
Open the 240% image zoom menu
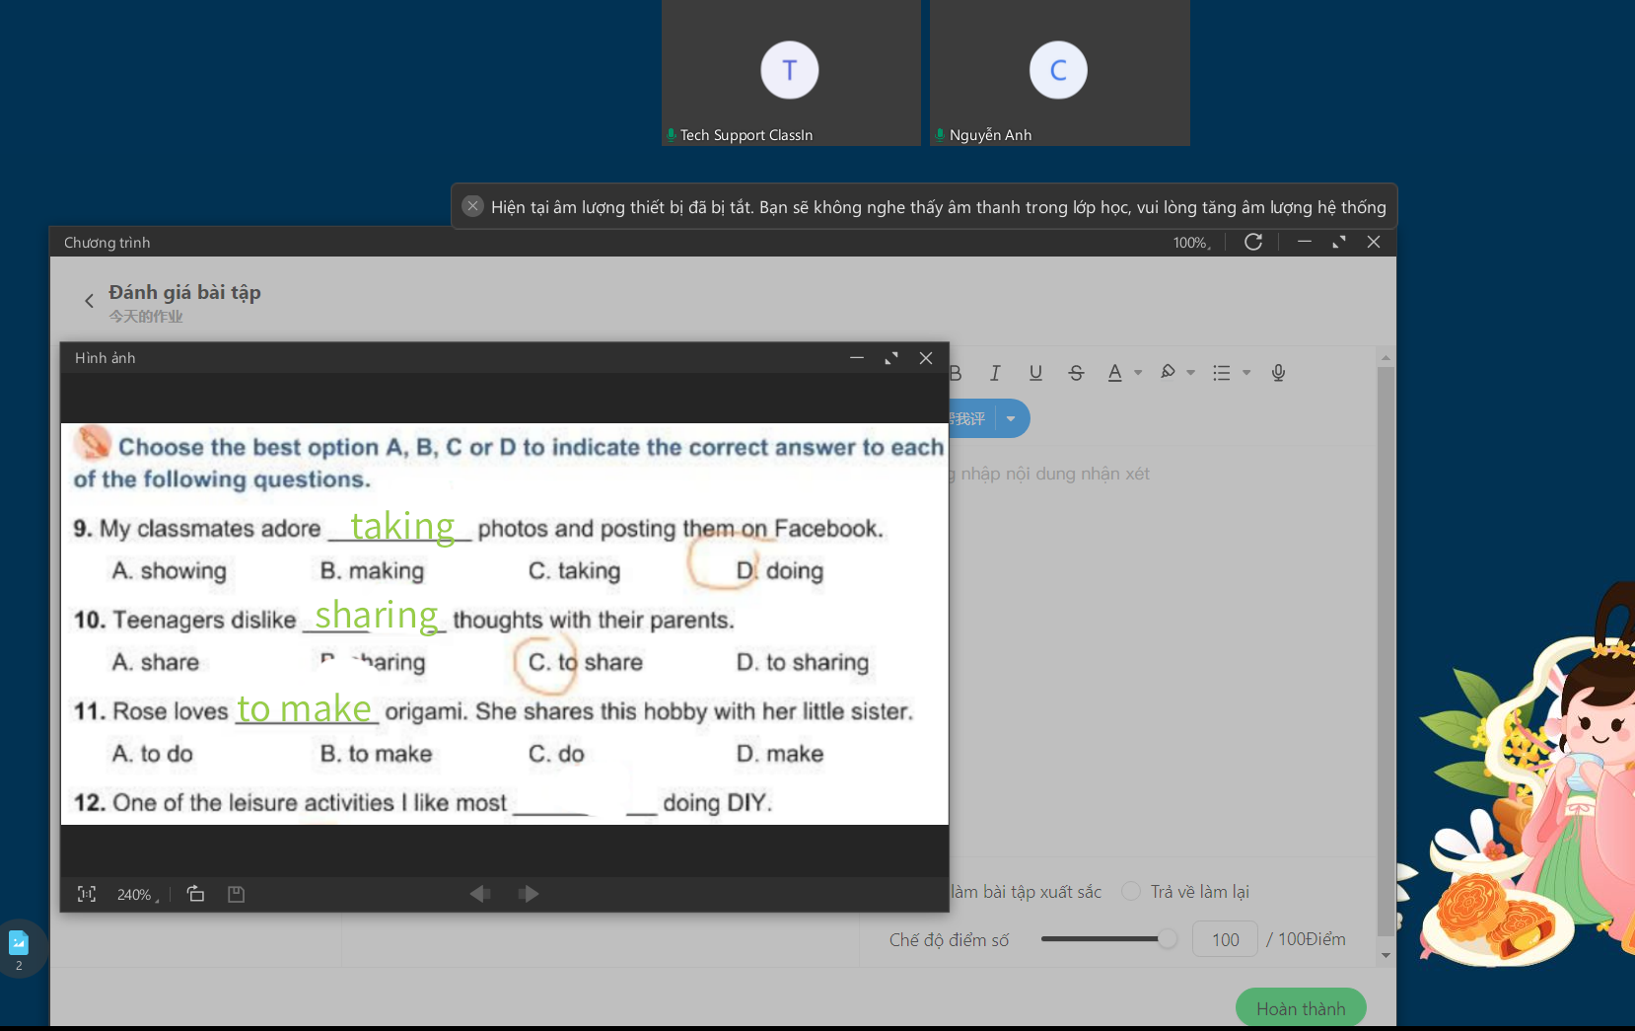coord(137,895)
